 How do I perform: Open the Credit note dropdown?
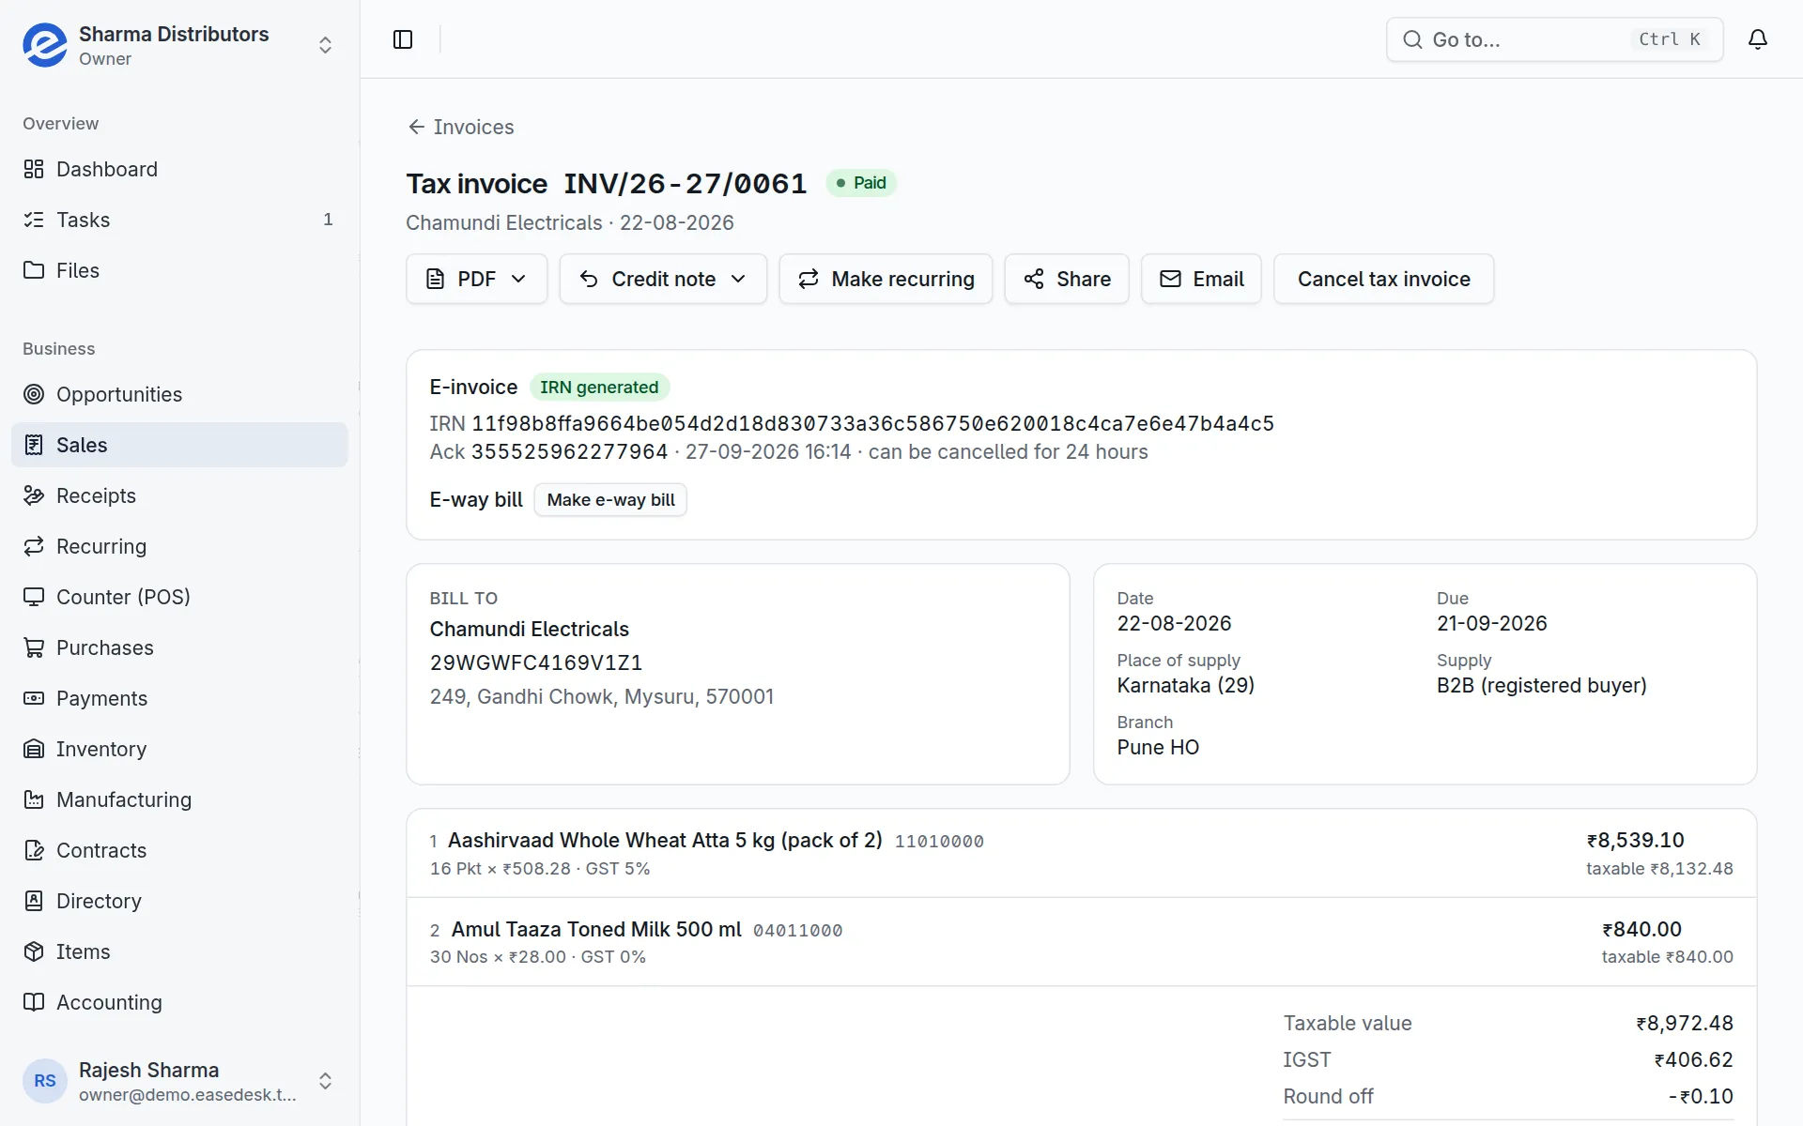coord(663,279)
